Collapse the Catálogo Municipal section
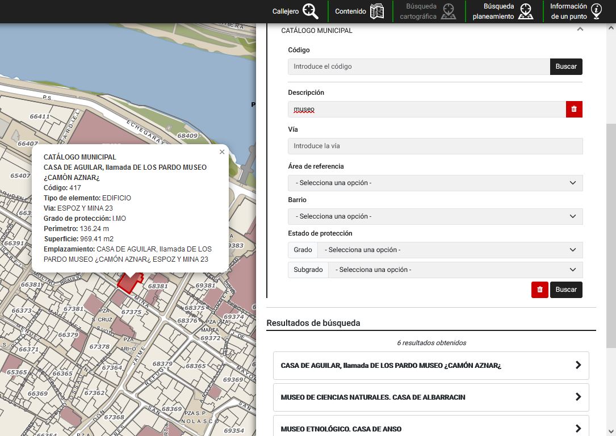 tap(580, 30)
